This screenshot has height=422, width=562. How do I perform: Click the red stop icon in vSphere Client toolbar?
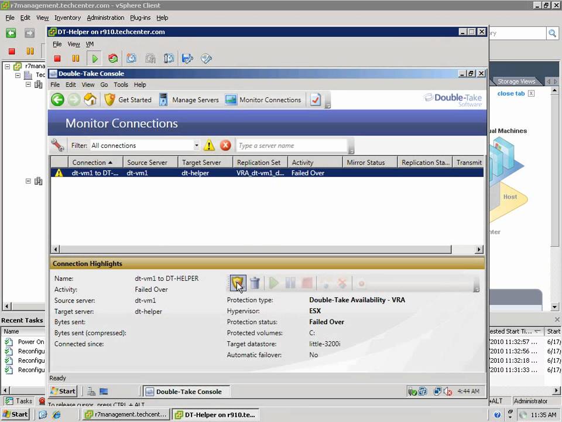coord(12,52)
